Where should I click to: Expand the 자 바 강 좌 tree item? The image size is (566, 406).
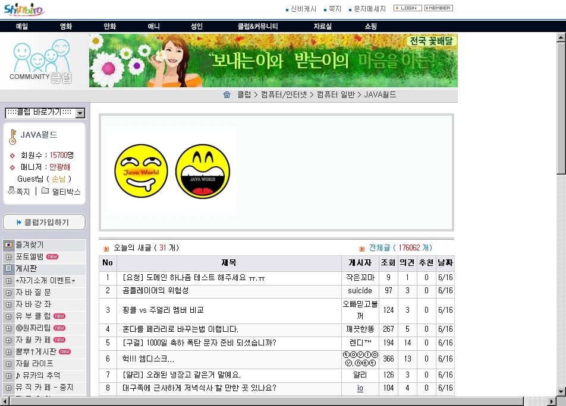(x=9, y=304)
